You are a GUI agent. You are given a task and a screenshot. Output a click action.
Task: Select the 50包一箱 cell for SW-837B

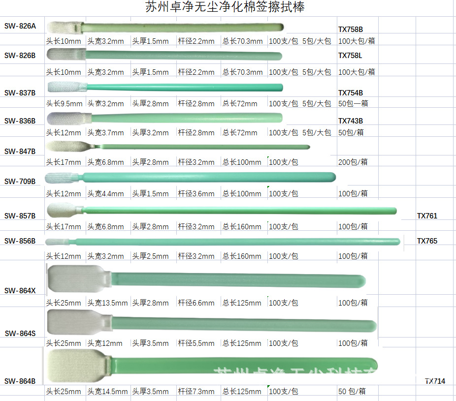click(x=350, y=103)
